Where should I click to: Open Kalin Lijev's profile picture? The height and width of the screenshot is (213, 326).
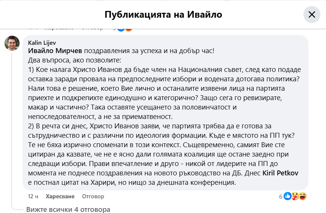tap(12, 43)
